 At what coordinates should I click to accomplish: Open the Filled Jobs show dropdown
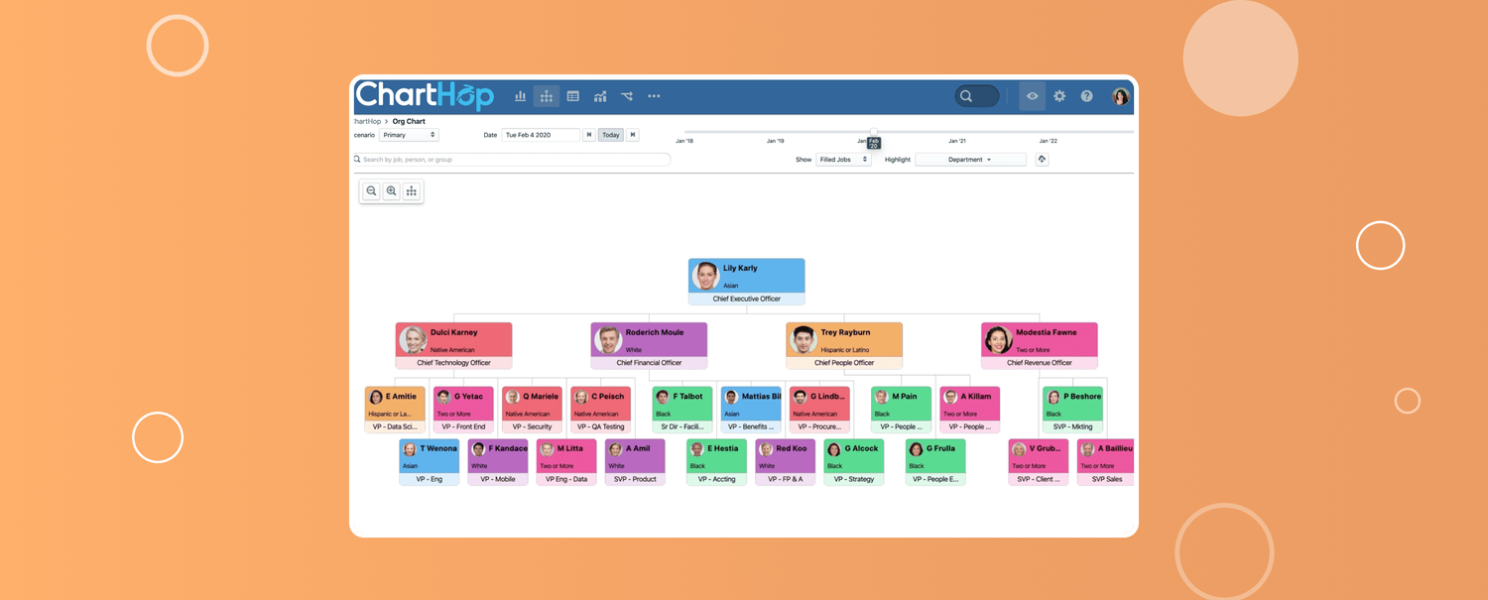point(843,160)
